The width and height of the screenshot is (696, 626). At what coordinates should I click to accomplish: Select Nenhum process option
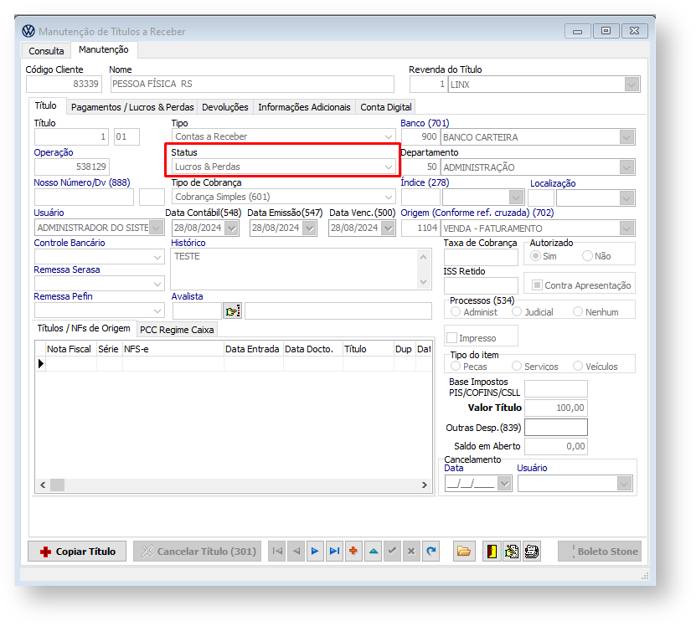pyautogui.click(x=577, y=312)
